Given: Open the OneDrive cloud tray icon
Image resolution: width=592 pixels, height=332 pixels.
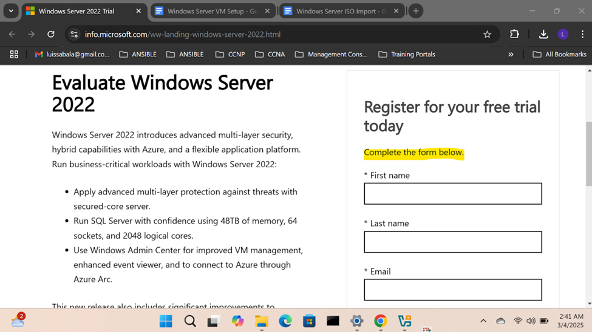Looking at the screenshot, I should (501, 321).
